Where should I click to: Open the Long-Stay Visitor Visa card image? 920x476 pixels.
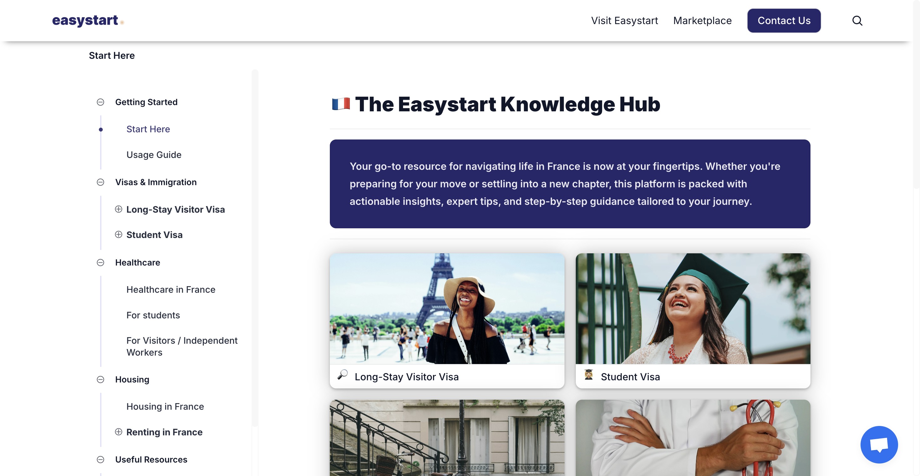(447, 309)
